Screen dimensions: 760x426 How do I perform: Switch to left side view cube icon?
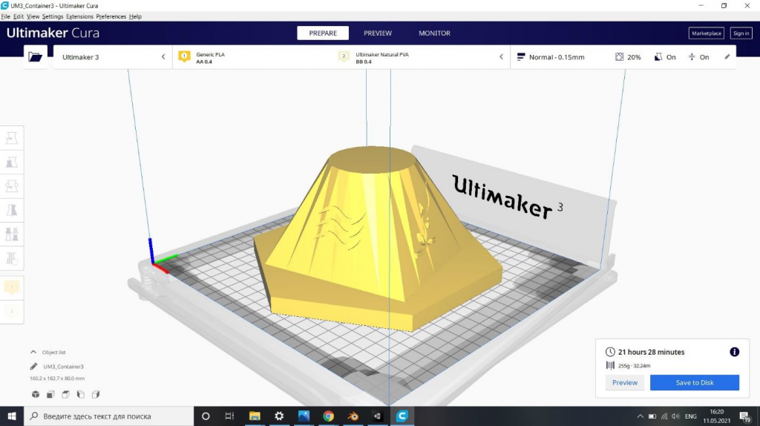80,395
